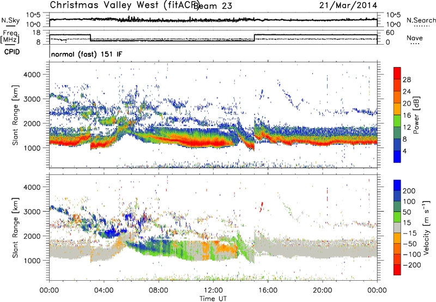
Task: Click the 8 label on the power color bar
Action: click(x=405, y=140)
